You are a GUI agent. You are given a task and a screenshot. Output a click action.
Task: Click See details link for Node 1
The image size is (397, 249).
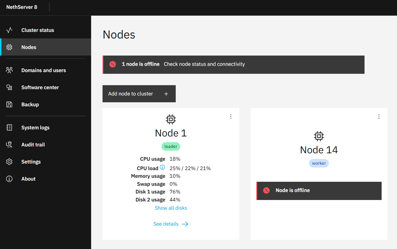pos(171,224)
